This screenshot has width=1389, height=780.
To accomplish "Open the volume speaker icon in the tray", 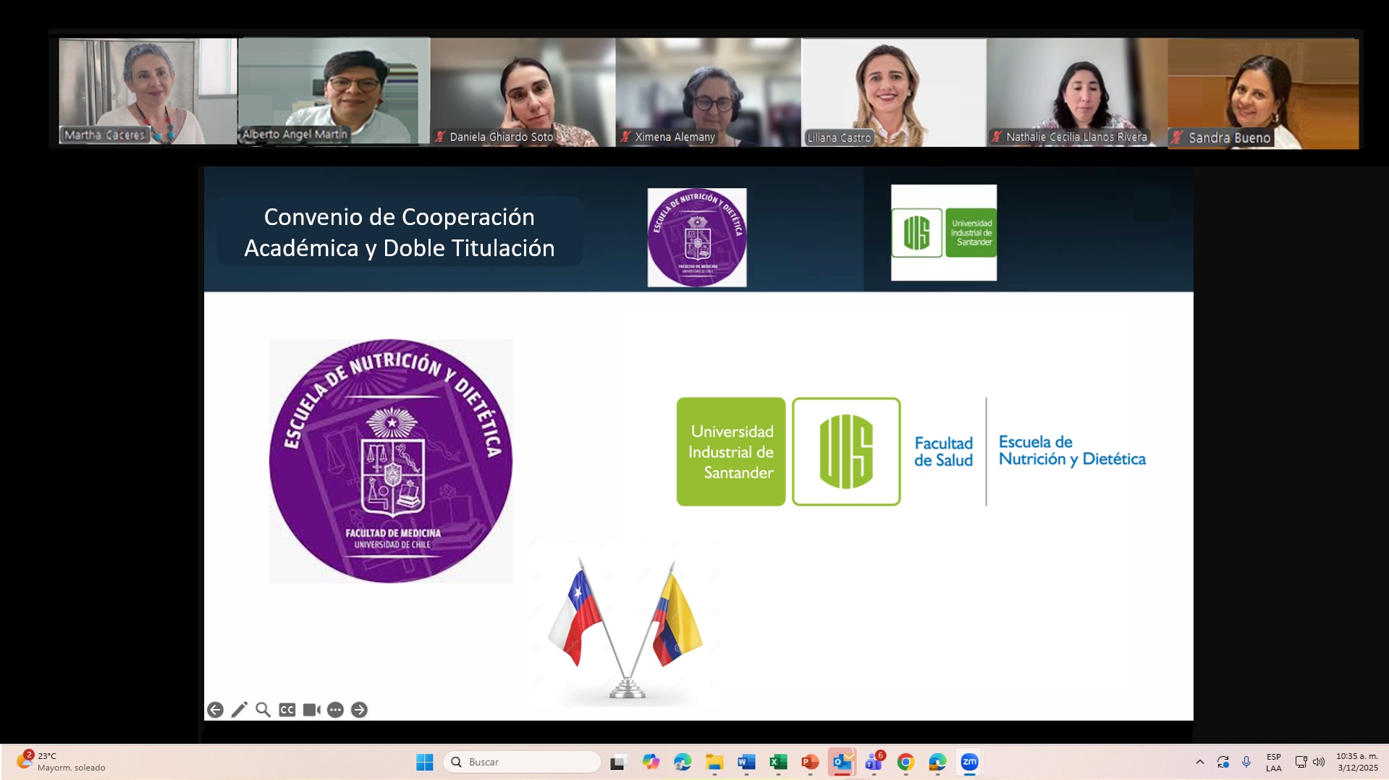I will [x=1319, y=762].
